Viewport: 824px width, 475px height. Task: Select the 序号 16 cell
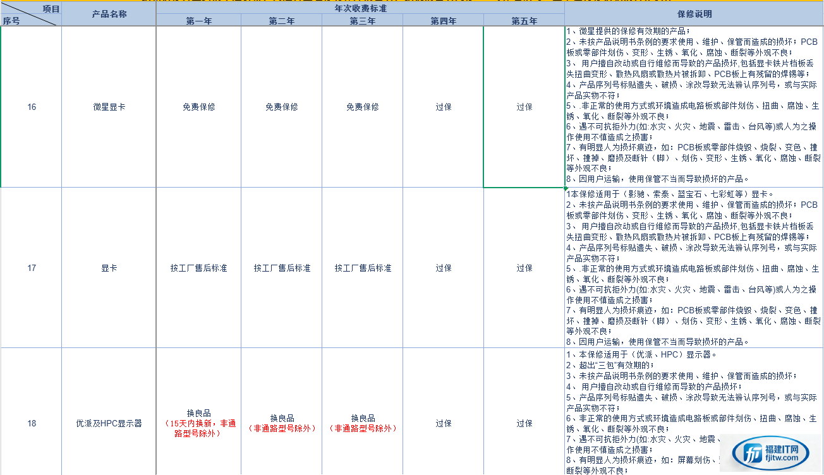32,107
